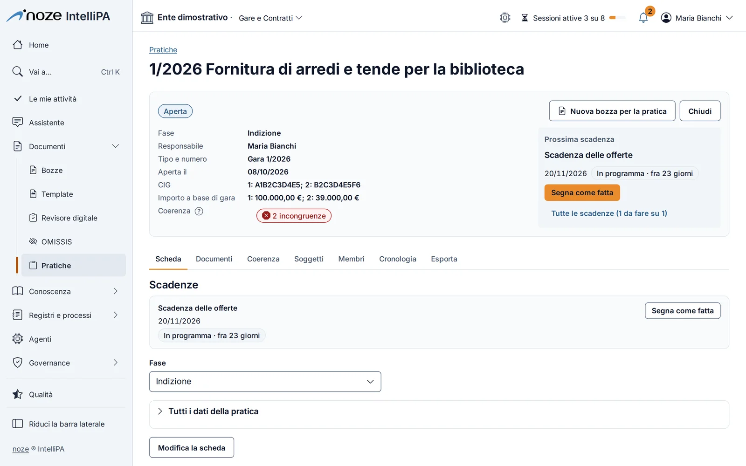
Task: Click Riduci la barra laterale
Action: point(66,424)
